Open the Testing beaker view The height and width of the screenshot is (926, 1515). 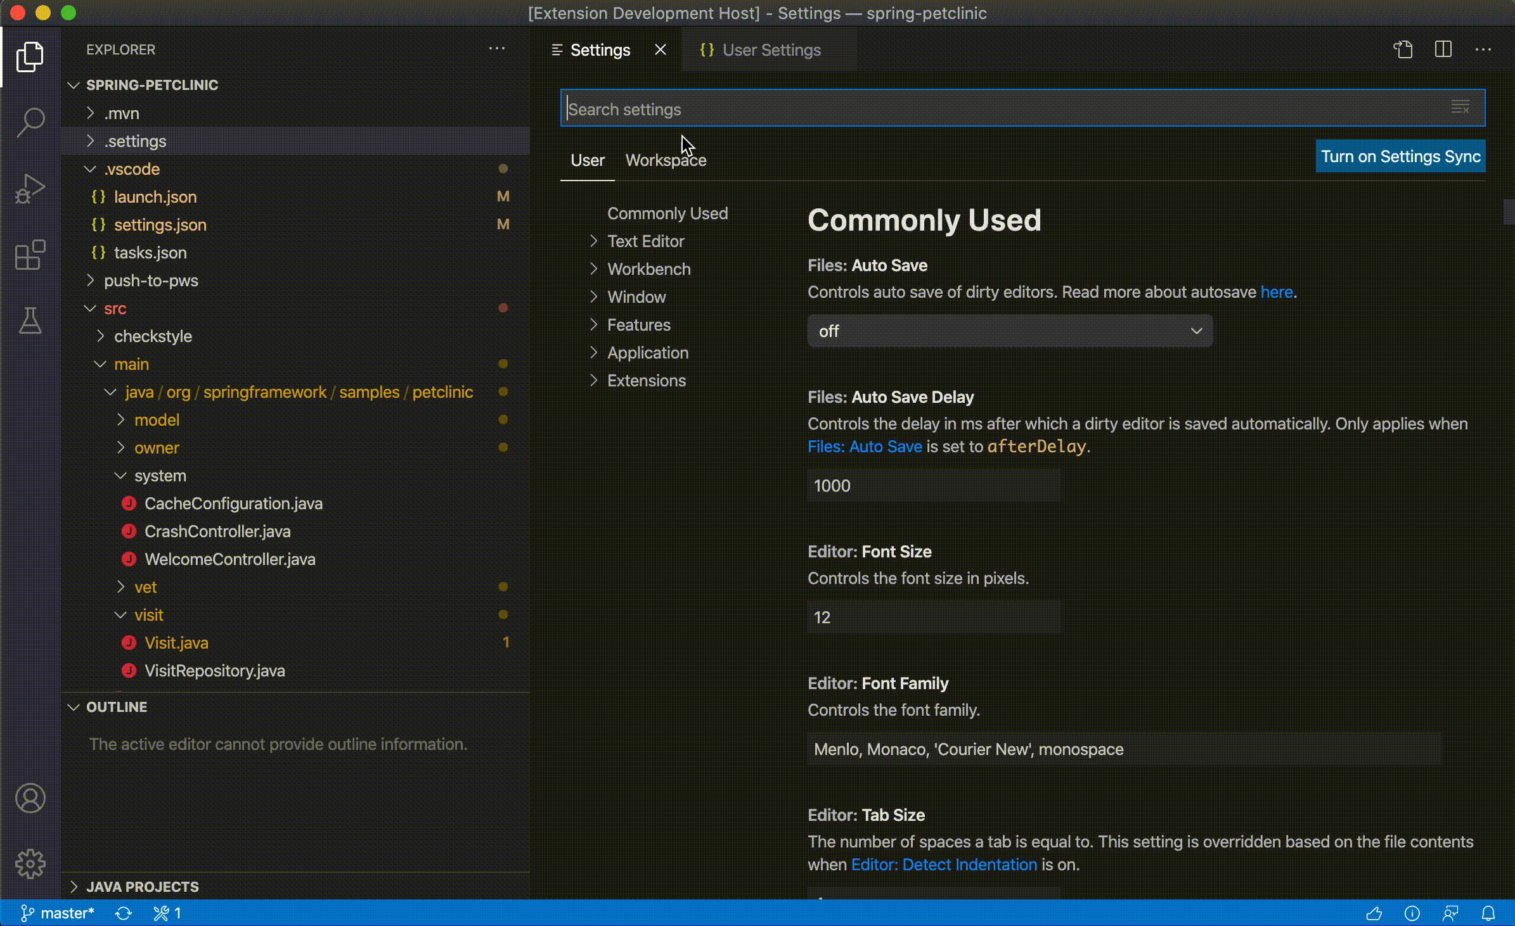30,321
